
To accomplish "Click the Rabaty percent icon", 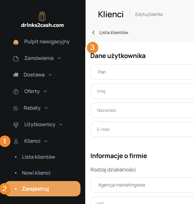I will [16, 108].
